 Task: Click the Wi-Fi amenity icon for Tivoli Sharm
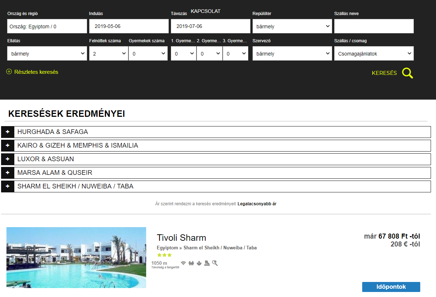pos(183,263)
